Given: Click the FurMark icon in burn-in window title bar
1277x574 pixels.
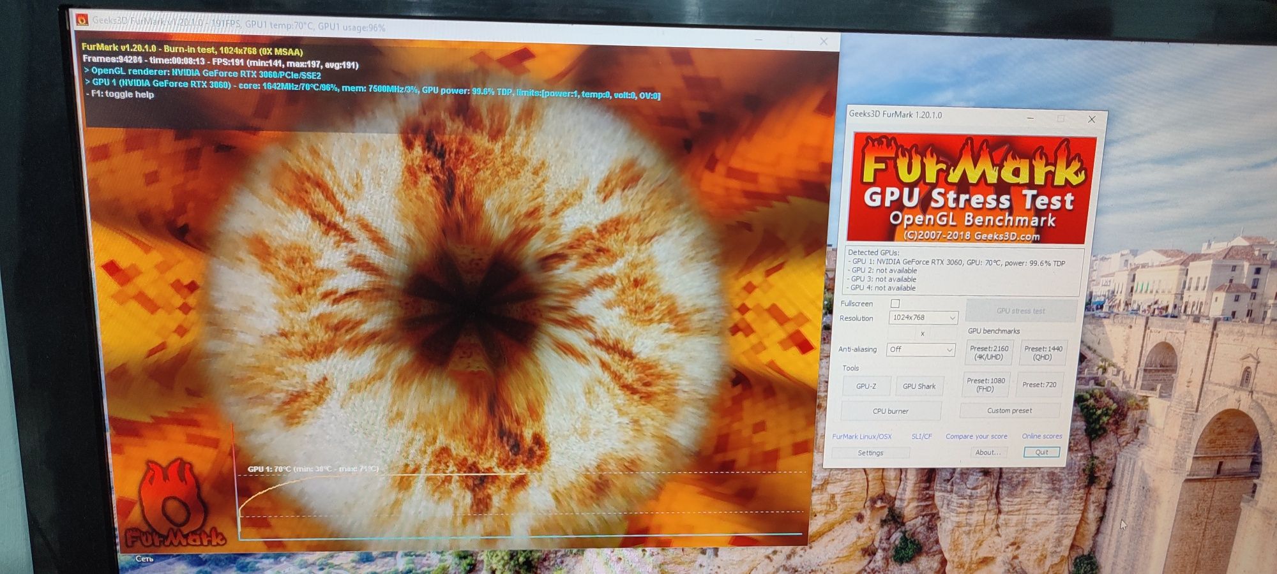Looking at the screenshot, I should point(82,20).
